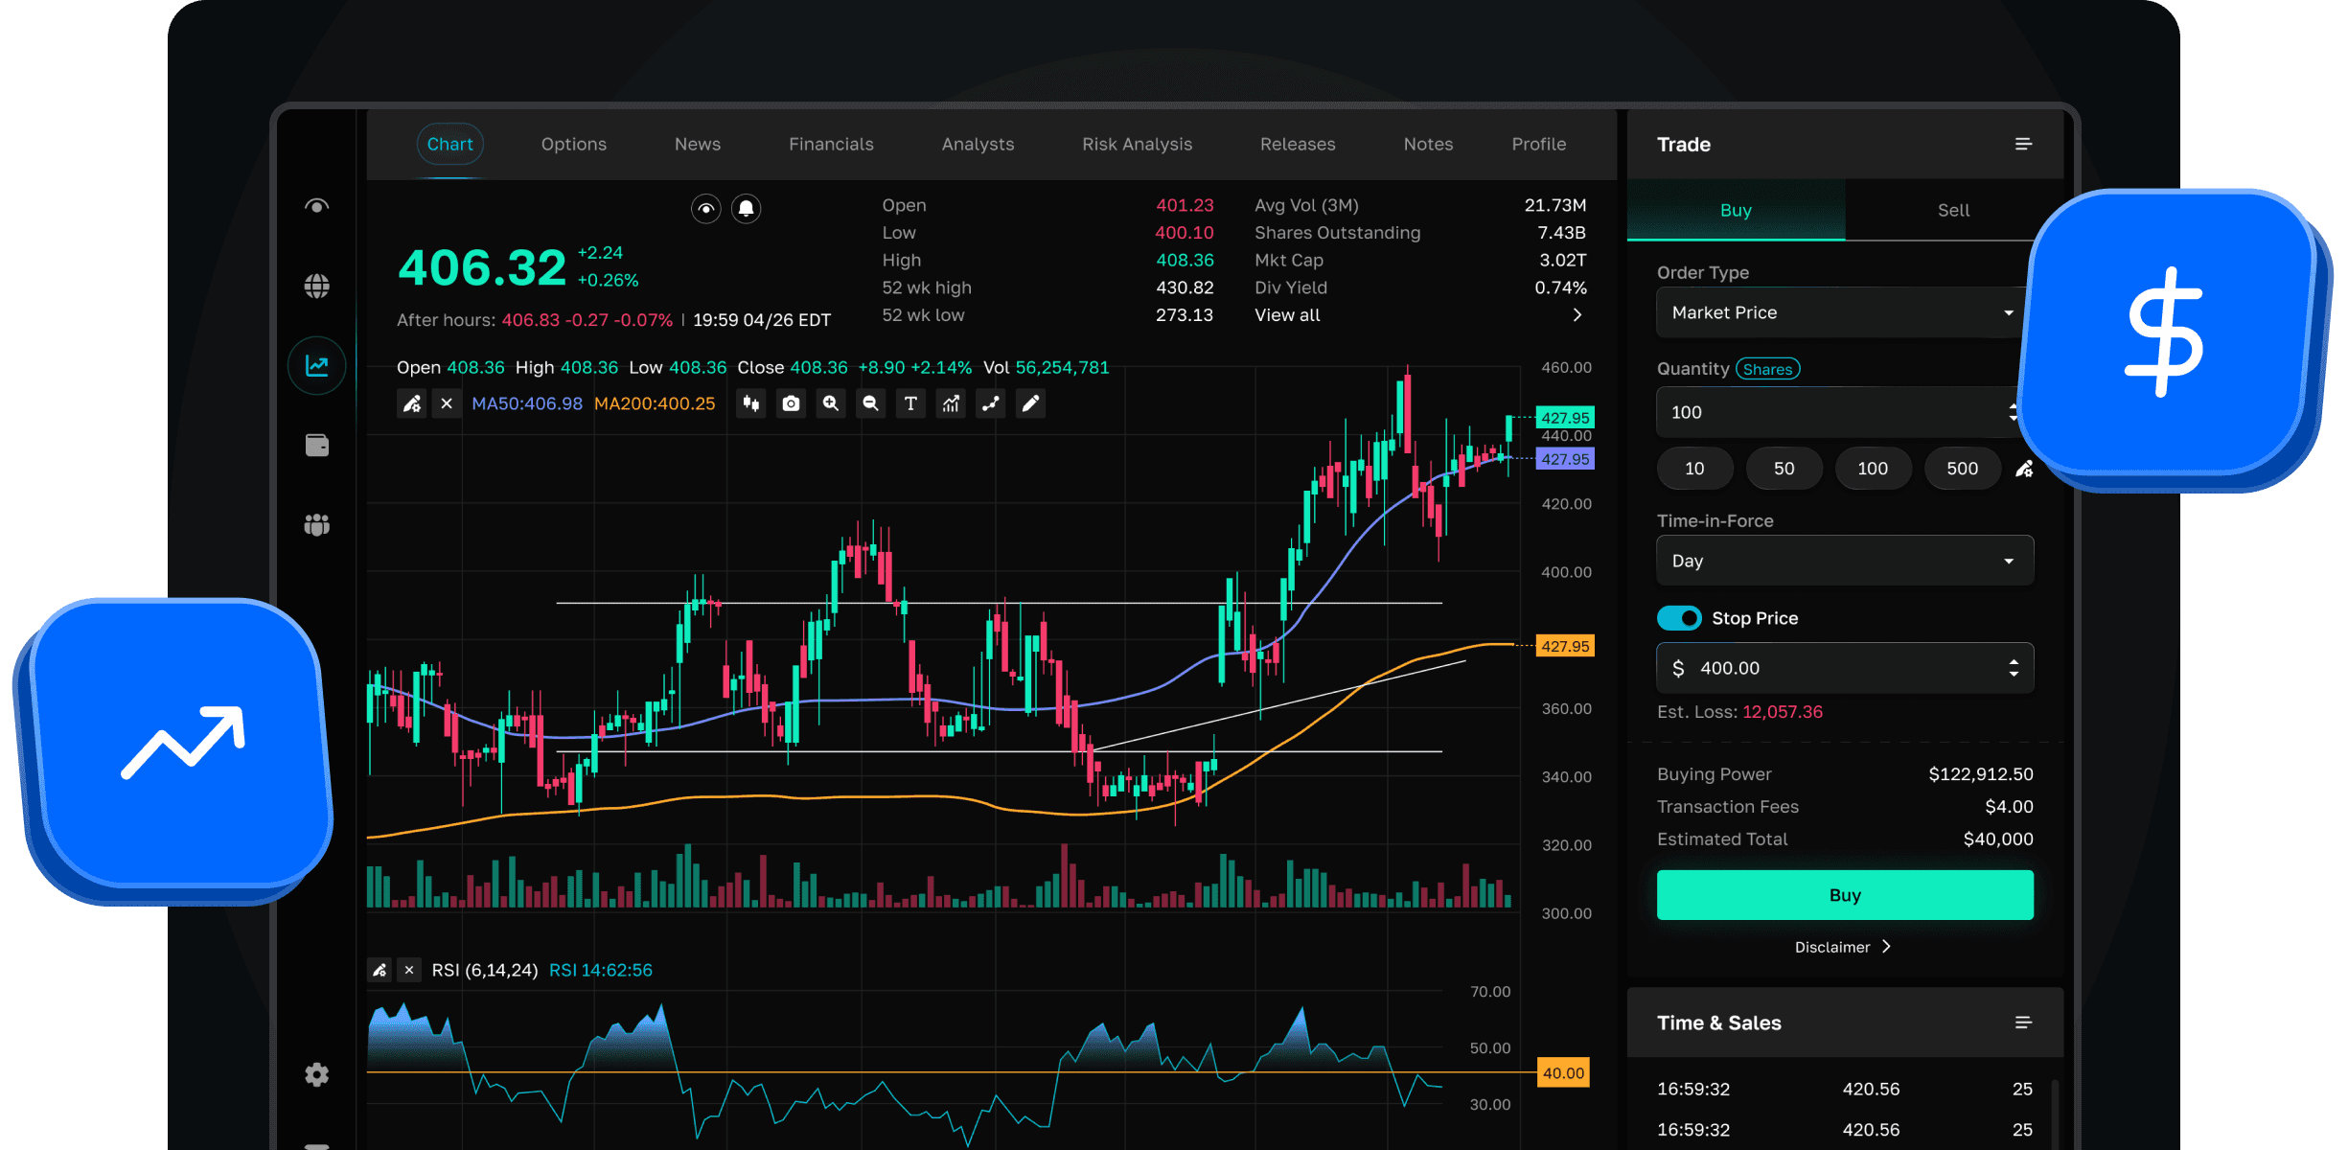
Task: Open the globe markets icon in sidebar
Action: pos(316,286)
